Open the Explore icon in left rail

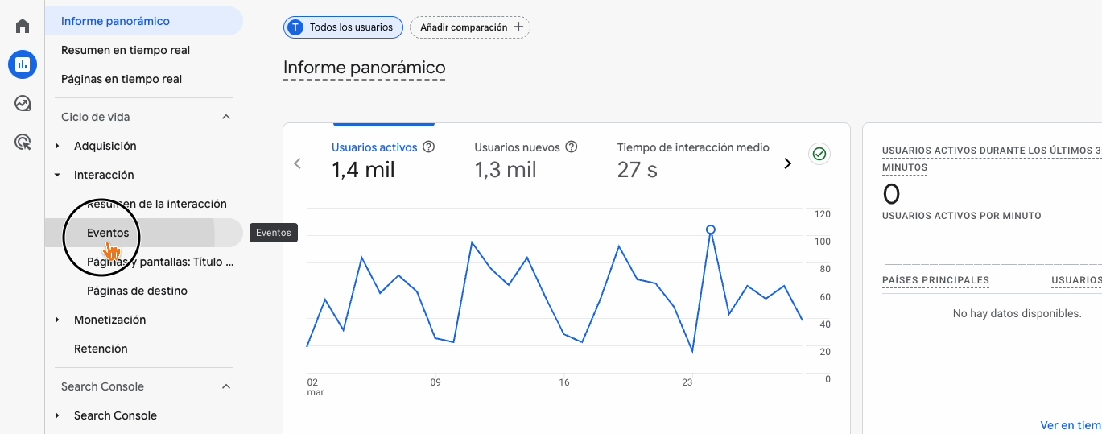tap(23, 103)
